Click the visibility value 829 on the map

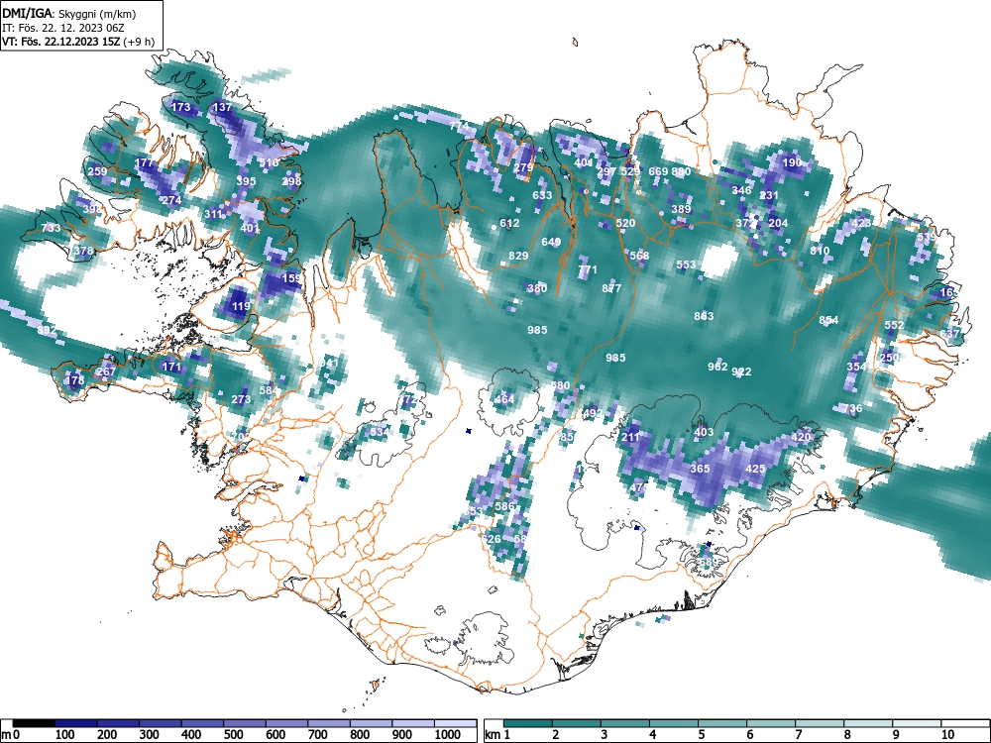click(x=518, y=256)
